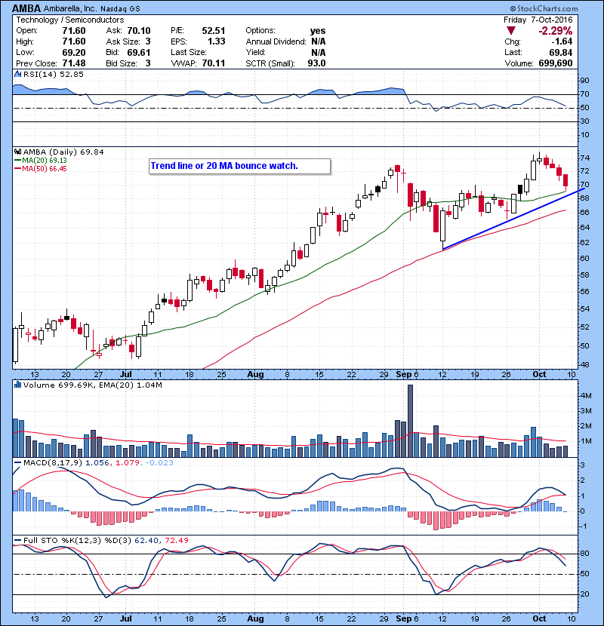Click the P/E value 52.51

pos(214,31)
